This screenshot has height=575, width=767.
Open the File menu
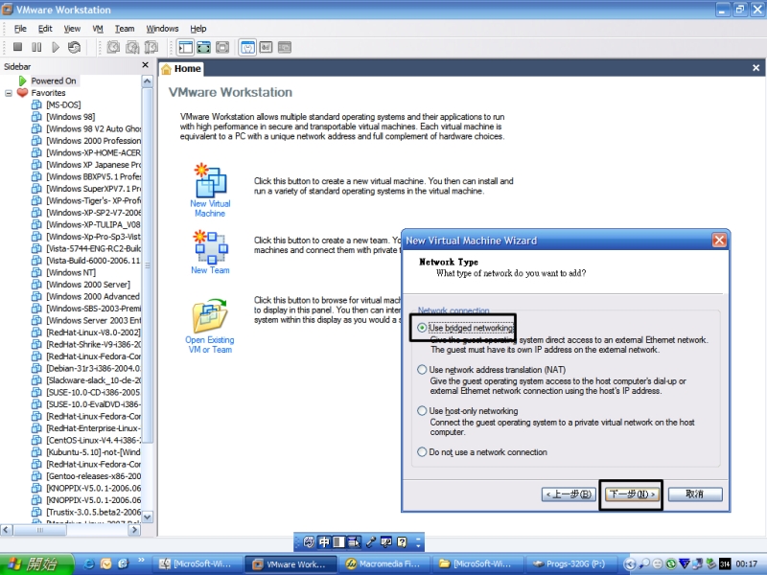(20, 29)
